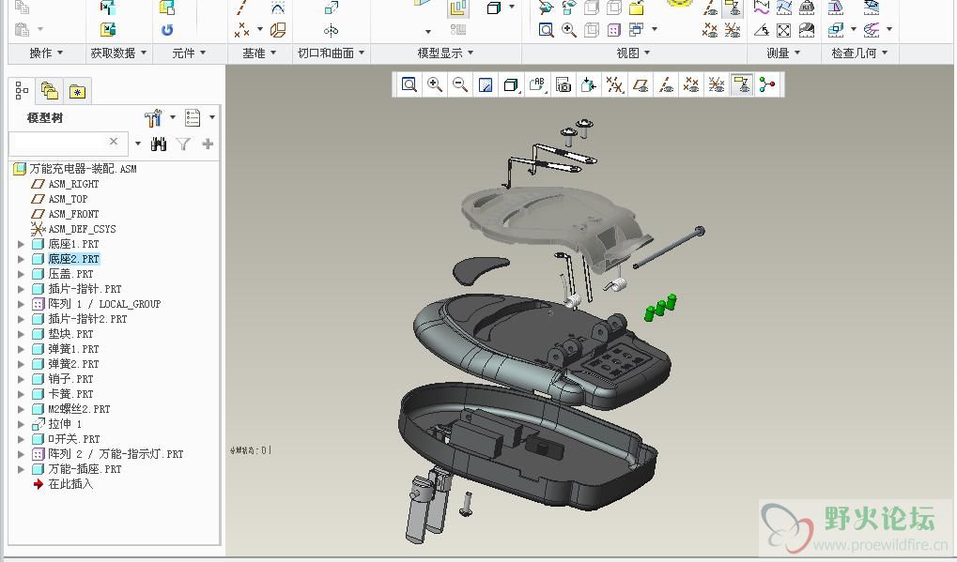Expand the dropdown beside the Show list icon

[x=212, y=117]
